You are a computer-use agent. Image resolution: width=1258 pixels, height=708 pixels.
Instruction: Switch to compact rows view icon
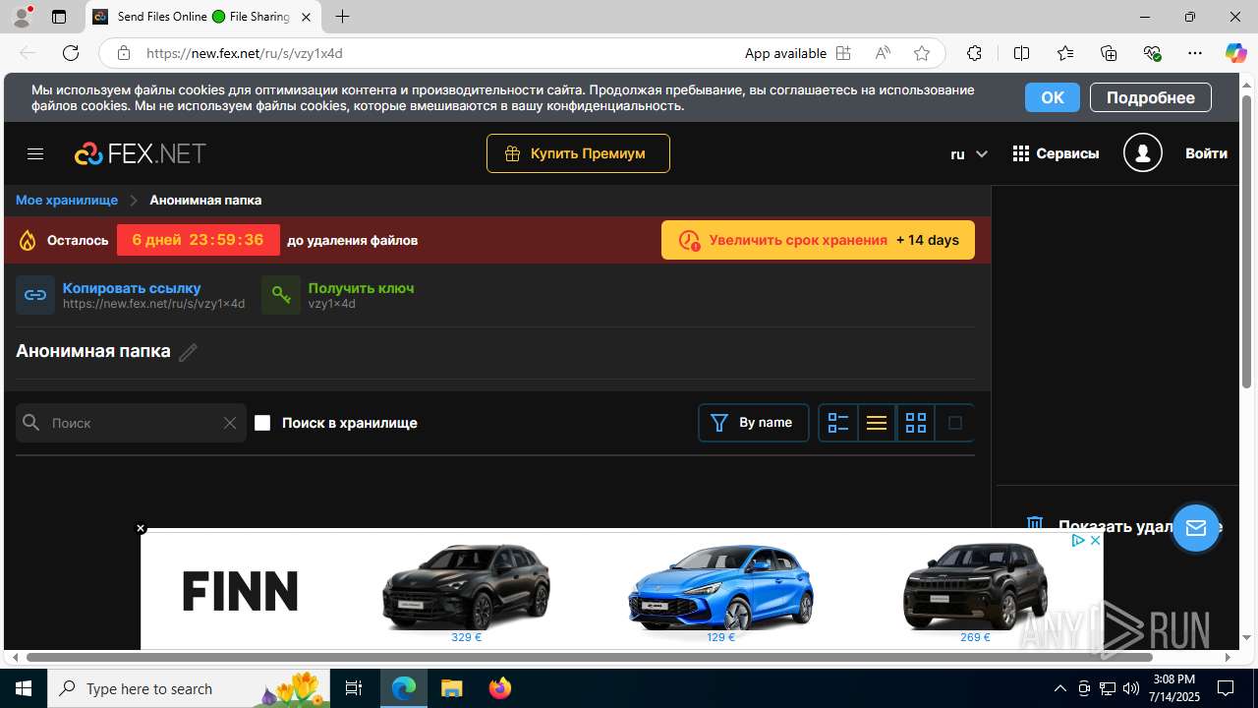point(877,423)
